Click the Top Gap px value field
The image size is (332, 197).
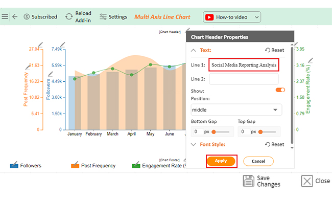click(x=245, y=132)
